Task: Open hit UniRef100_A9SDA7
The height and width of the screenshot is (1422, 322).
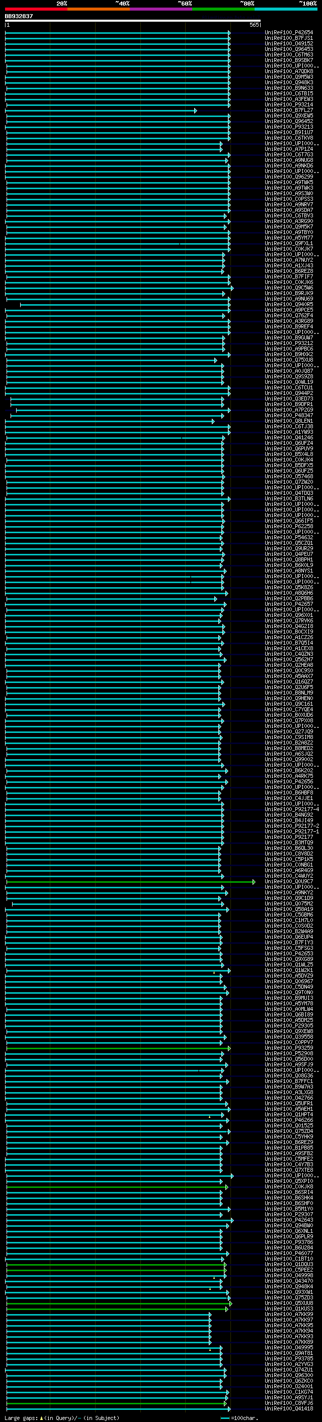Action: pos(289,210)
